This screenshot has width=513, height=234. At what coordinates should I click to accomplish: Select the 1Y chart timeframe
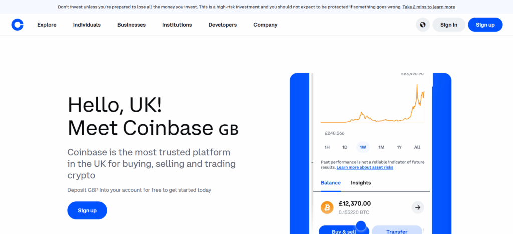(x=399, y=147)
